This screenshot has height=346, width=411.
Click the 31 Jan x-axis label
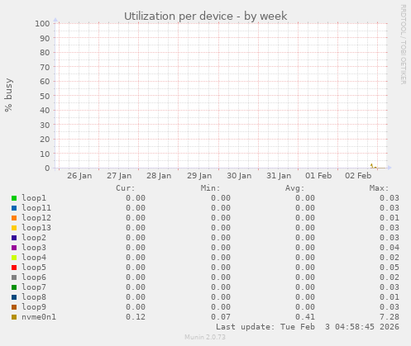[279, 176]
